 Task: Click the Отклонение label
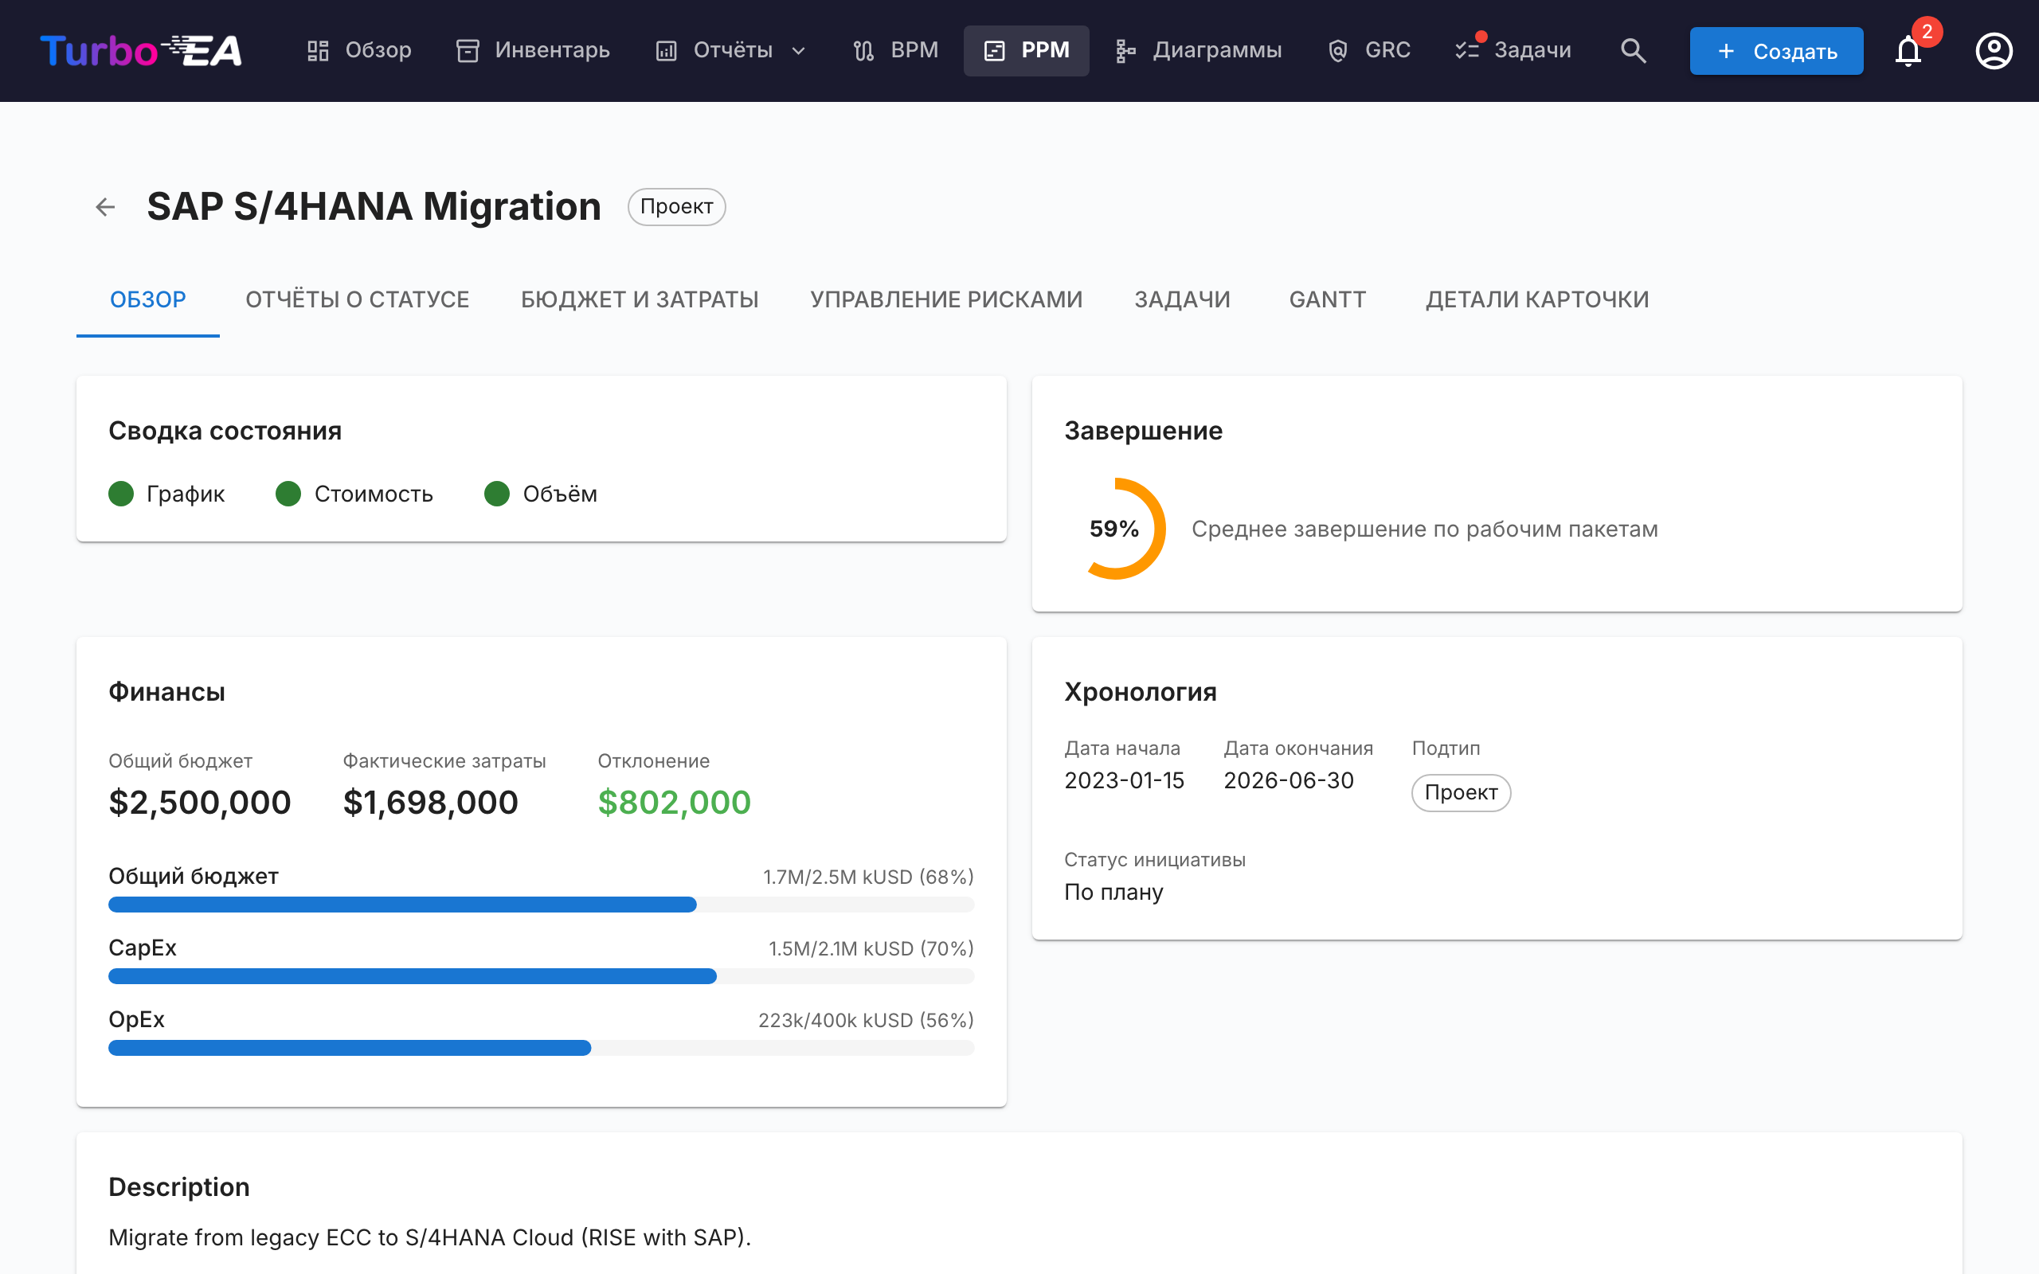point(653,761)
